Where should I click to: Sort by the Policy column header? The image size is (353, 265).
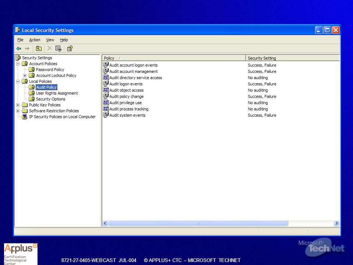click(174, 58)
